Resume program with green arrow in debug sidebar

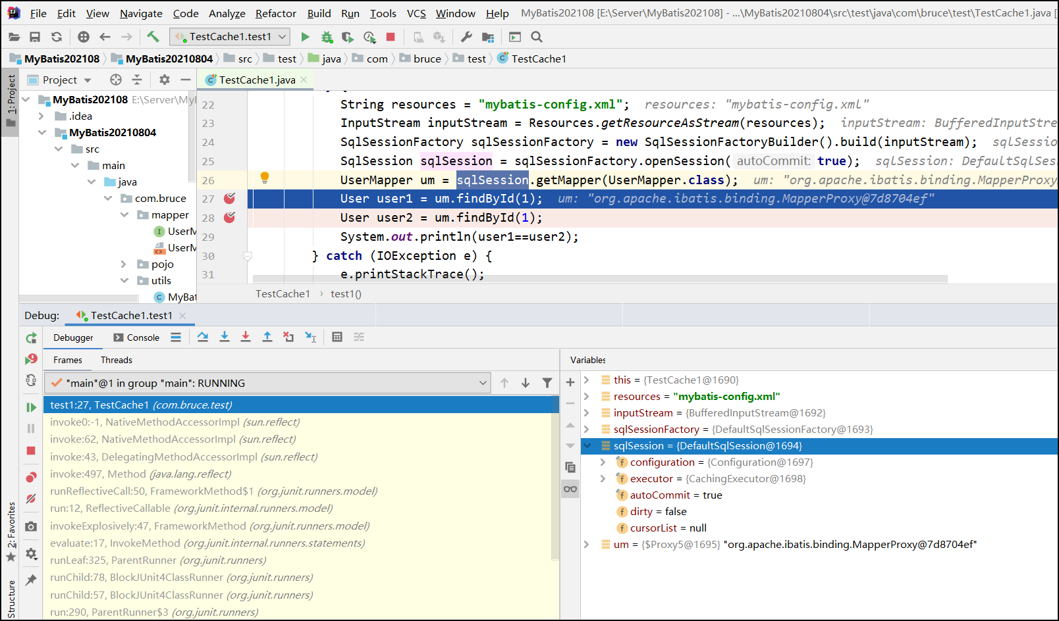31,407
